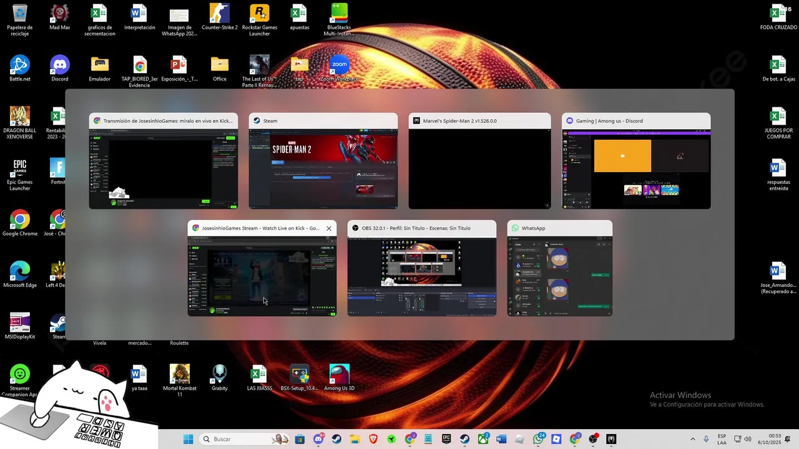Viewport: 799px width, 449px height.
Task: Switch to the Steam window thumbnail
Action: click(323, 161)
